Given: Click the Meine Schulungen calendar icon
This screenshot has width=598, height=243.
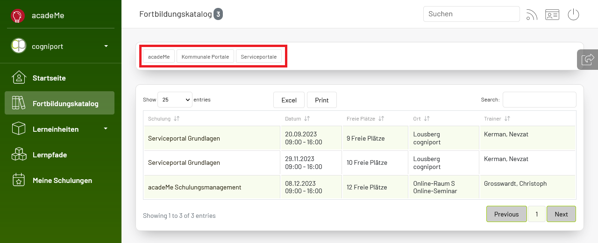Looking at the screenshot, I should coord(19,180).
